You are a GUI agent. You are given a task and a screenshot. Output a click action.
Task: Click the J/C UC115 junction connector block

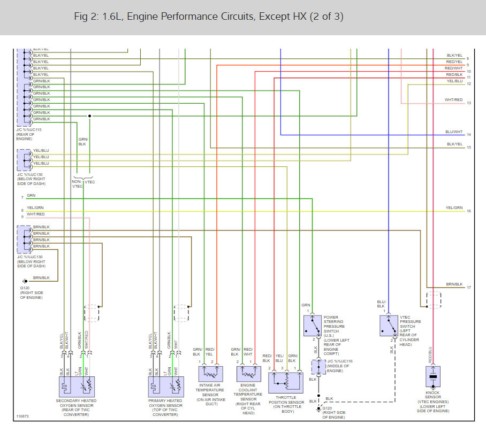pos(25,87)
